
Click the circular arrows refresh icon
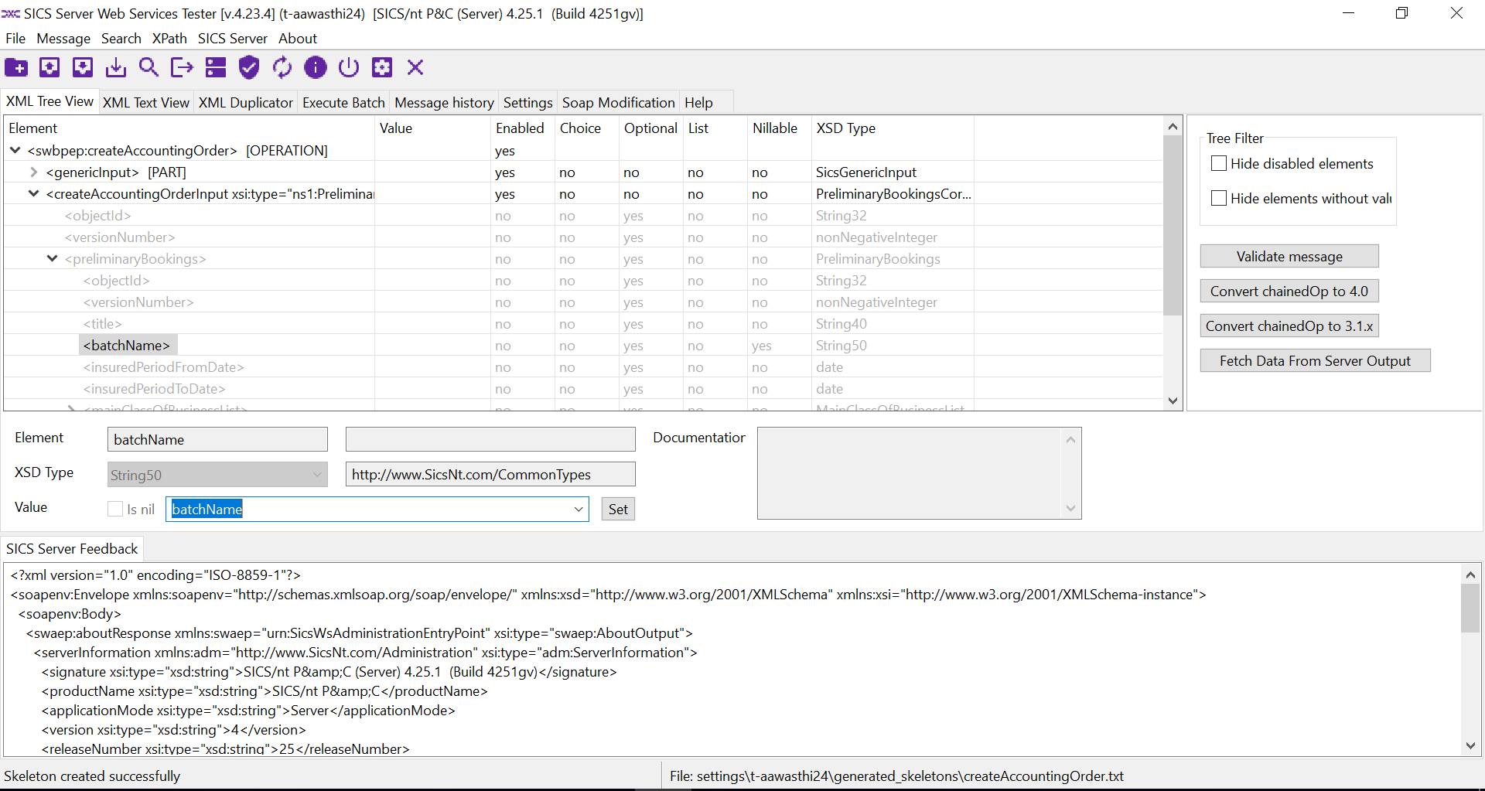point(282,68)
